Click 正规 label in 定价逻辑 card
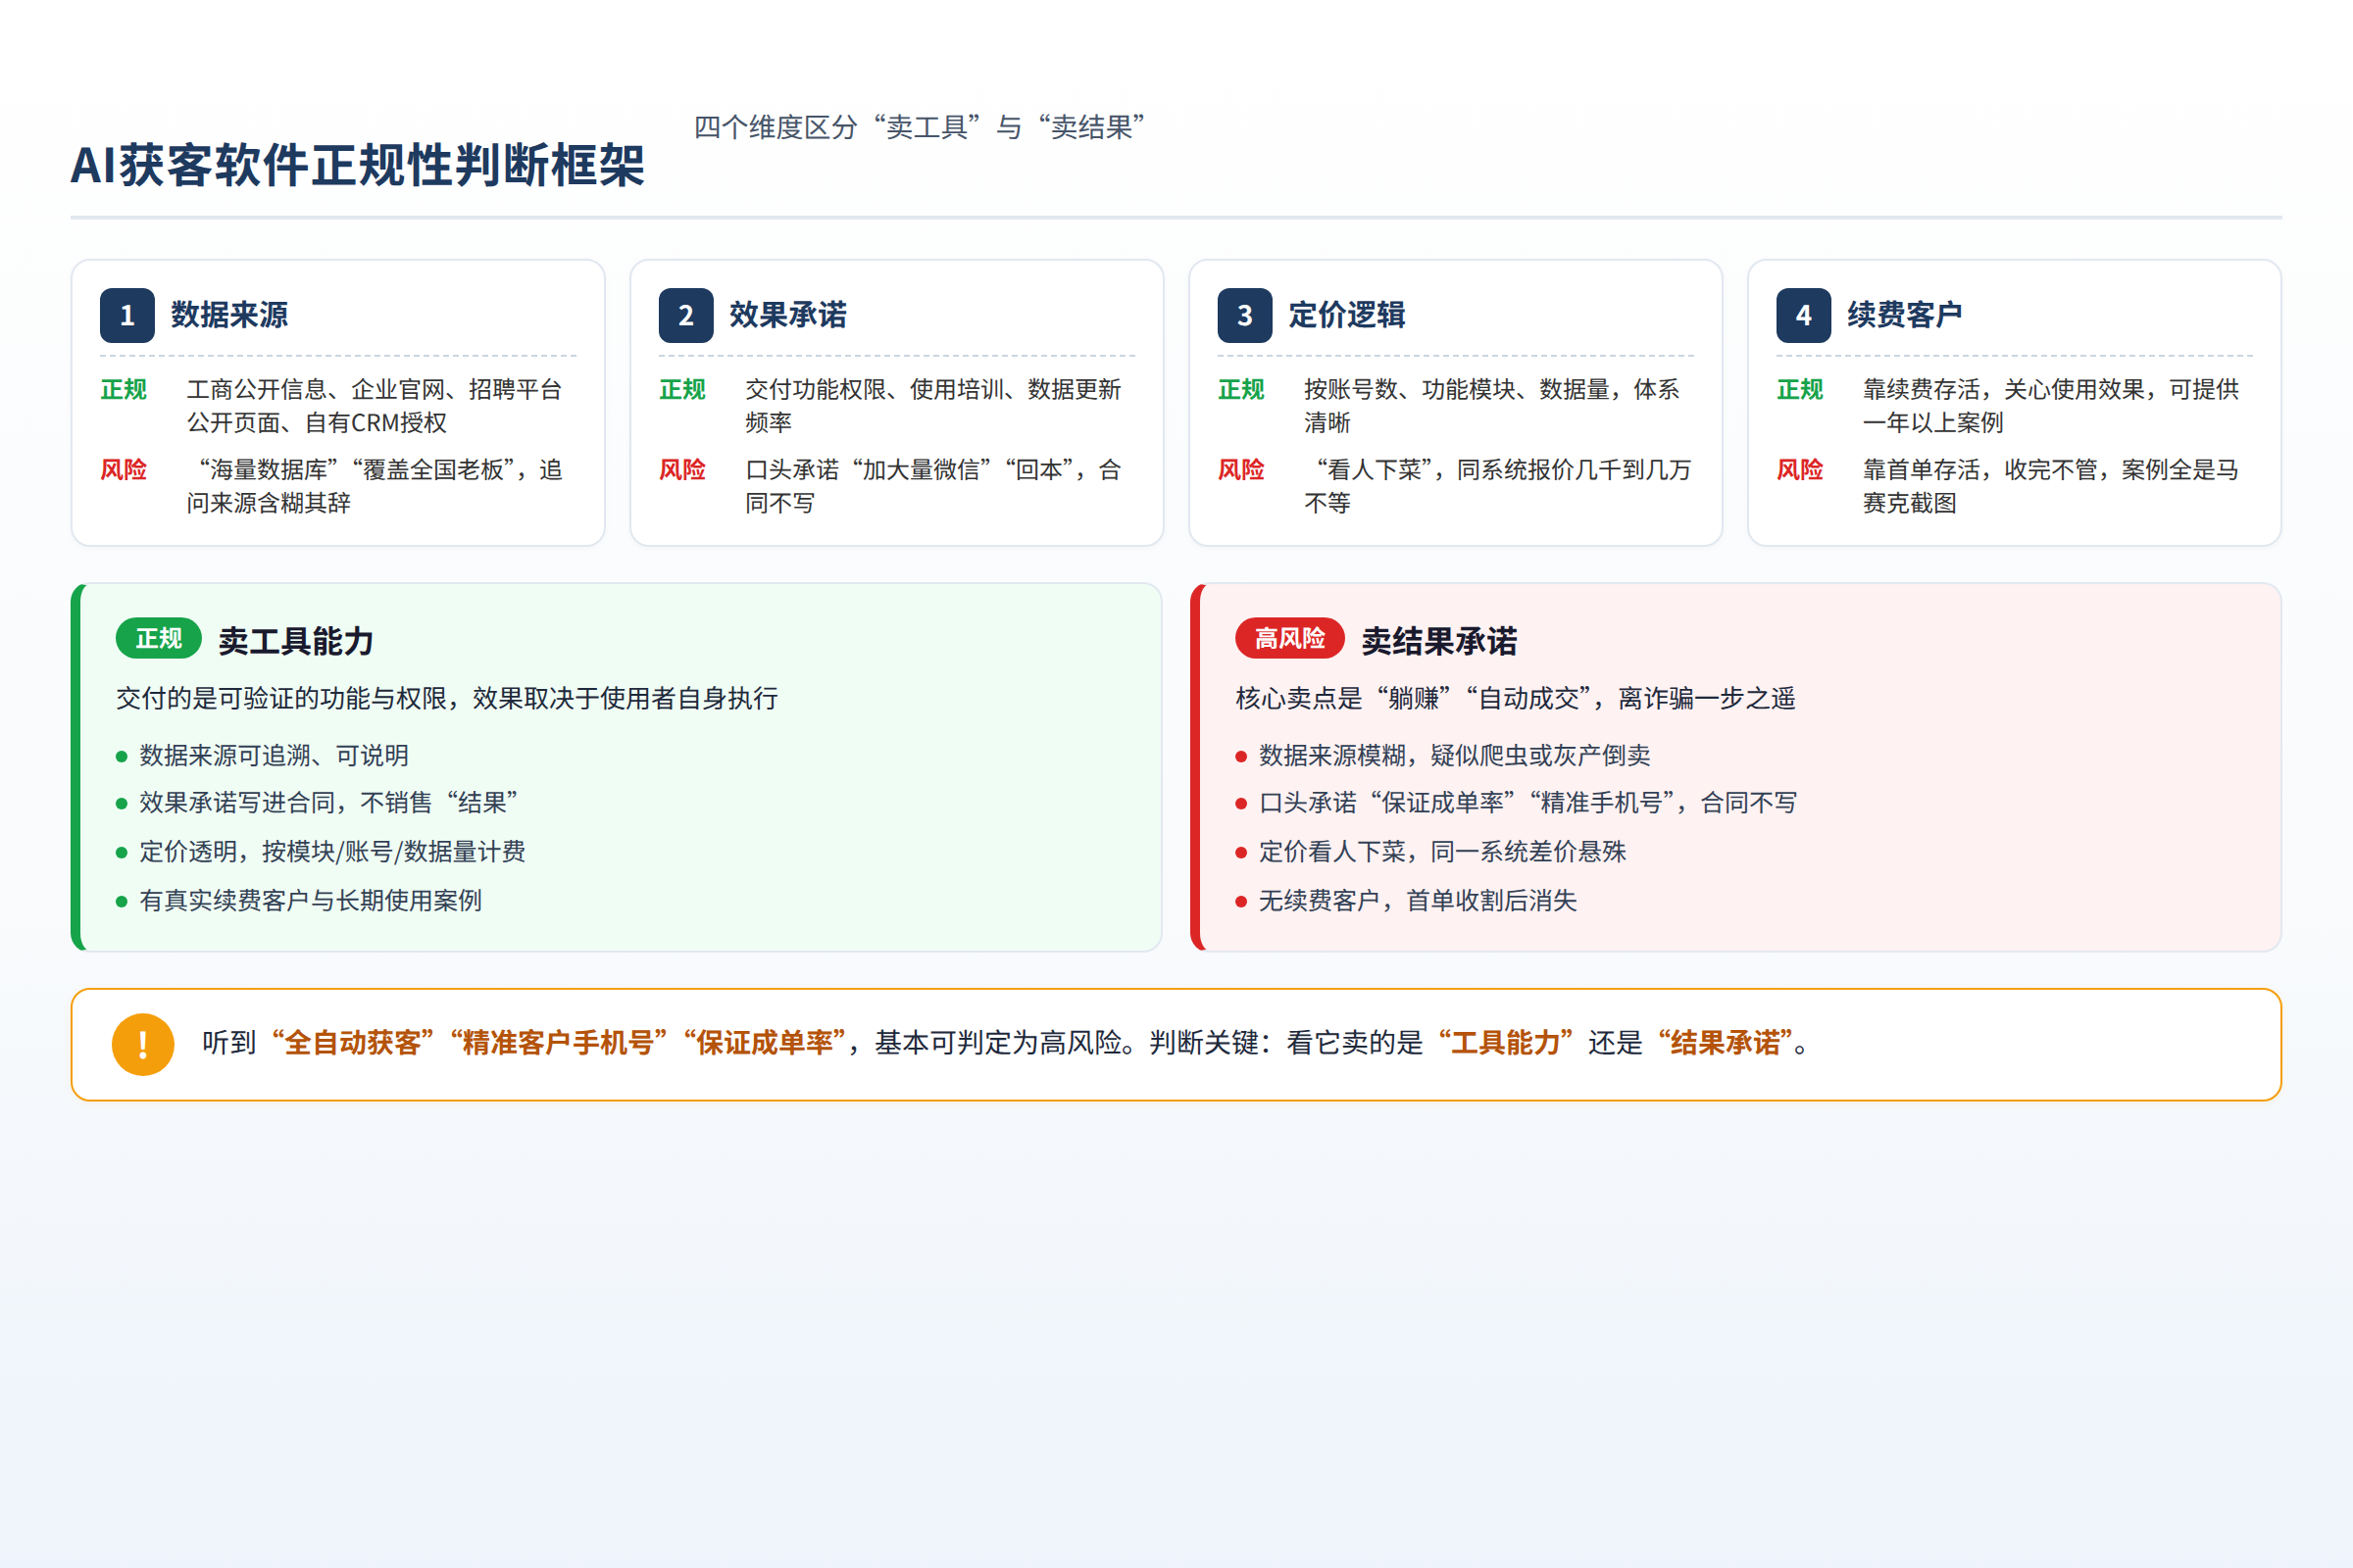2353x1568 pixels. coord(1240,389)
